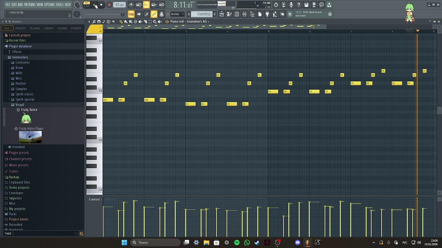Image resolution: width=442 pixels, height=248 pixels.
Task: Switch the PAT/SONG mode toggle
Action: coord(87,5)
